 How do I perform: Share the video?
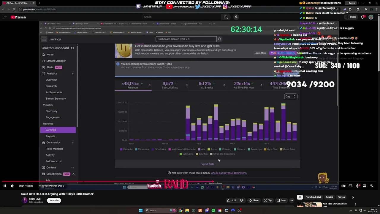[x=253, y=200]
